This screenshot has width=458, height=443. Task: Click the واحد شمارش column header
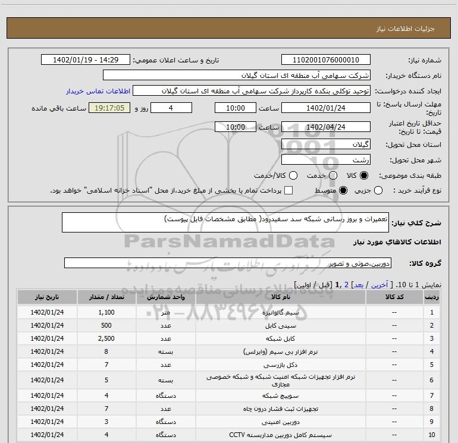(x=165, y=297)
